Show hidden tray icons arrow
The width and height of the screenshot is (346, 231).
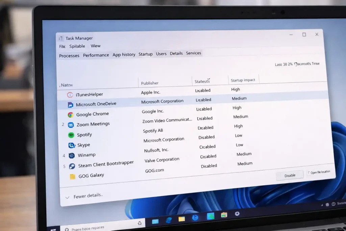tap(322, 205)
